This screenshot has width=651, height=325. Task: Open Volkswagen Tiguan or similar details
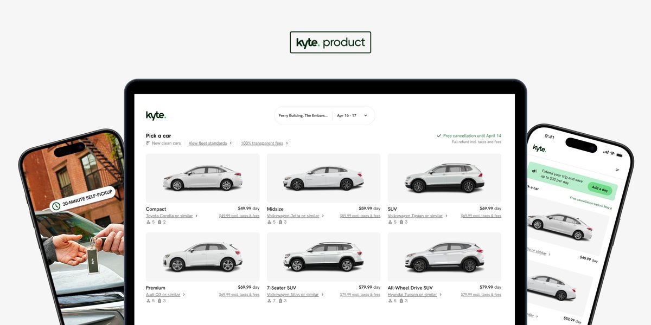[415, 216]
